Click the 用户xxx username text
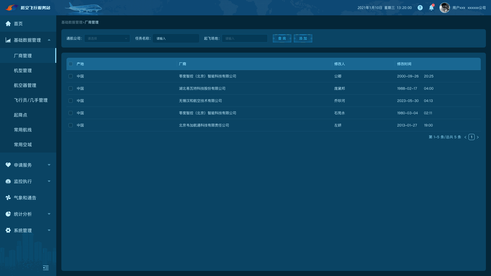Viewport: 491px width, 276px height. pos(459,8)
